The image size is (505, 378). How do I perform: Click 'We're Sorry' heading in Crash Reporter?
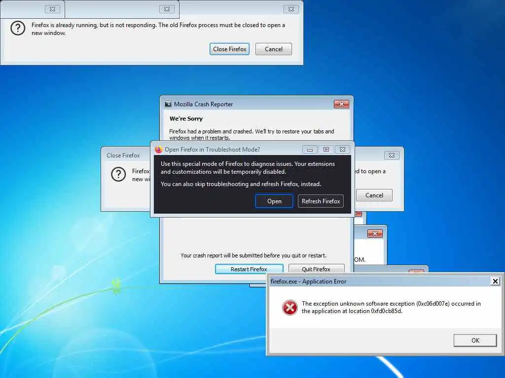coord(186,119)
